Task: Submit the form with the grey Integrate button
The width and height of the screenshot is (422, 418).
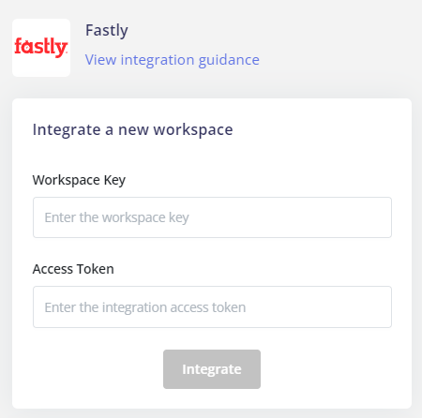Action: (212, 369)
